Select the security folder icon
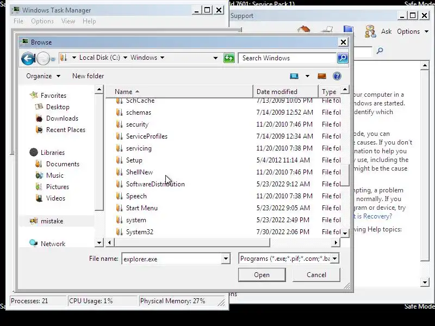This screenshot has height=326, width=435. pos(119,124)
